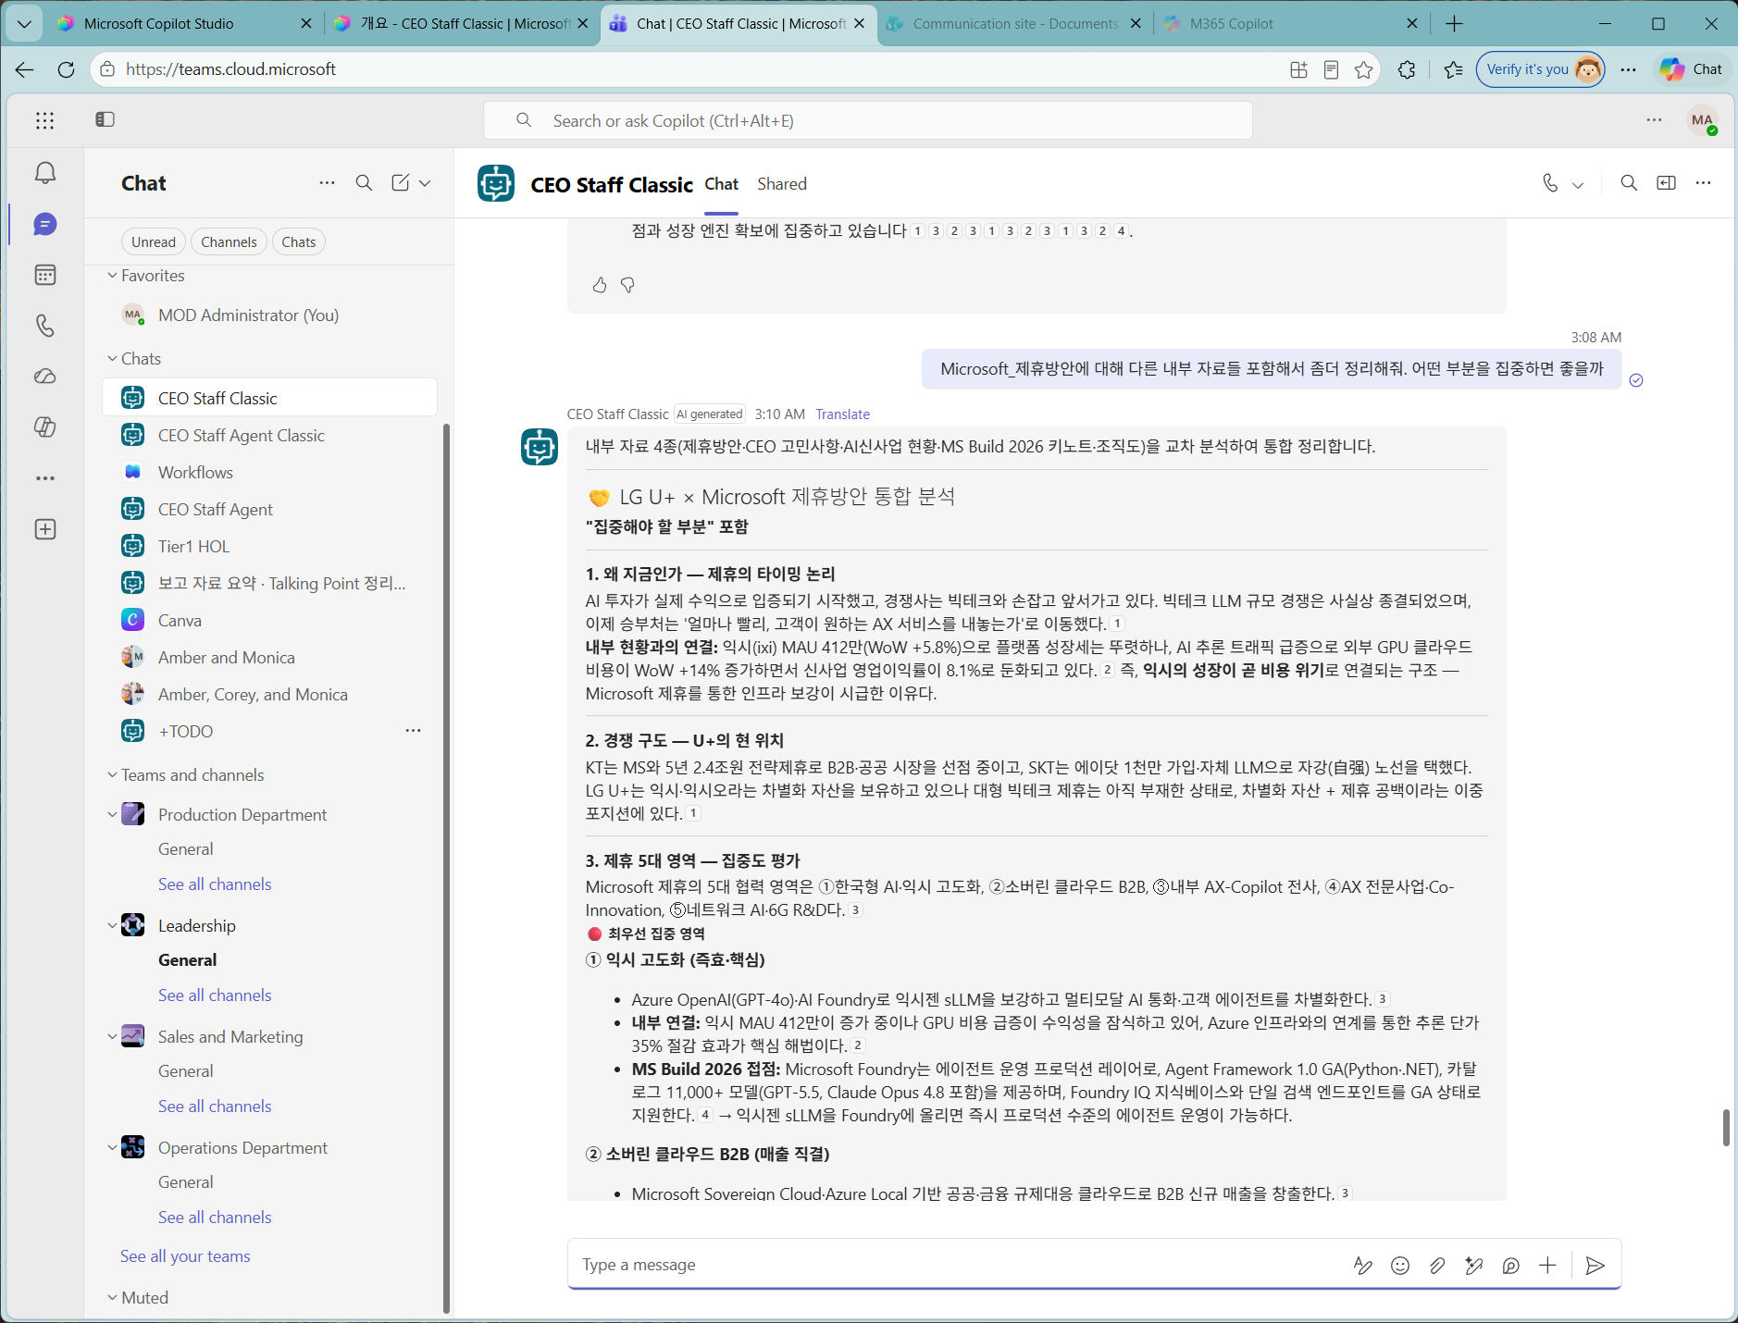Open the call options dropdown arrow

pos(1578,185)
